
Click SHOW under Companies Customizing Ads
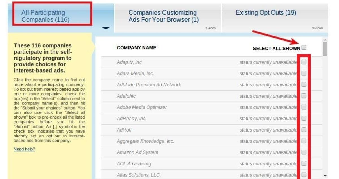[x=210, y=28]
